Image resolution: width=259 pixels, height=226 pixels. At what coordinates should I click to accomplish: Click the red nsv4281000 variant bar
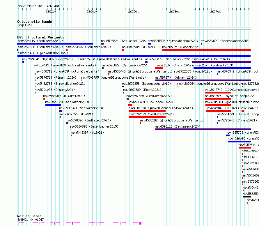coord(147,111)
